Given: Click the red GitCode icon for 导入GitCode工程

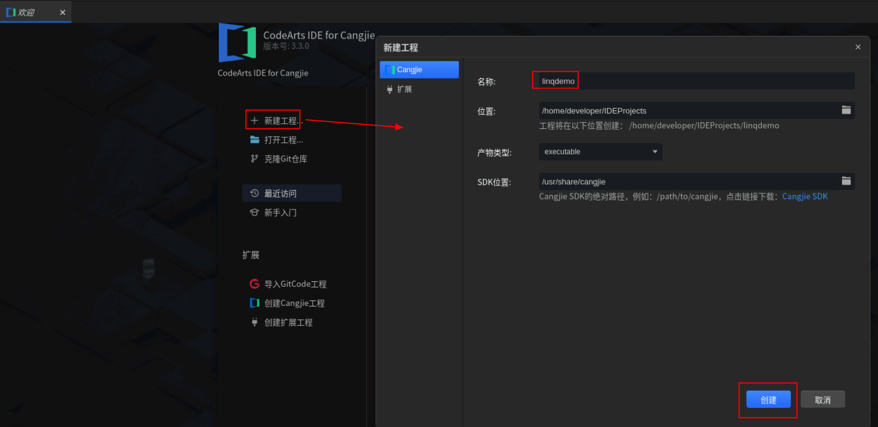Looking at the screenshot, I should (255, 284).
